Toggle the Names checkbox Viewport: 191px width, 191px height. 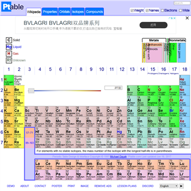[147, 11]
